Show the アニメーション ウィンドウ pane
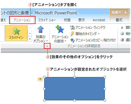Viewport: 131px width, 104px height. pos(88,28)
